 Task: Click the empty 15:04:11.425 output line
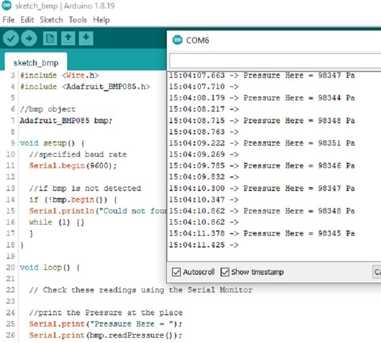(204, 245)
